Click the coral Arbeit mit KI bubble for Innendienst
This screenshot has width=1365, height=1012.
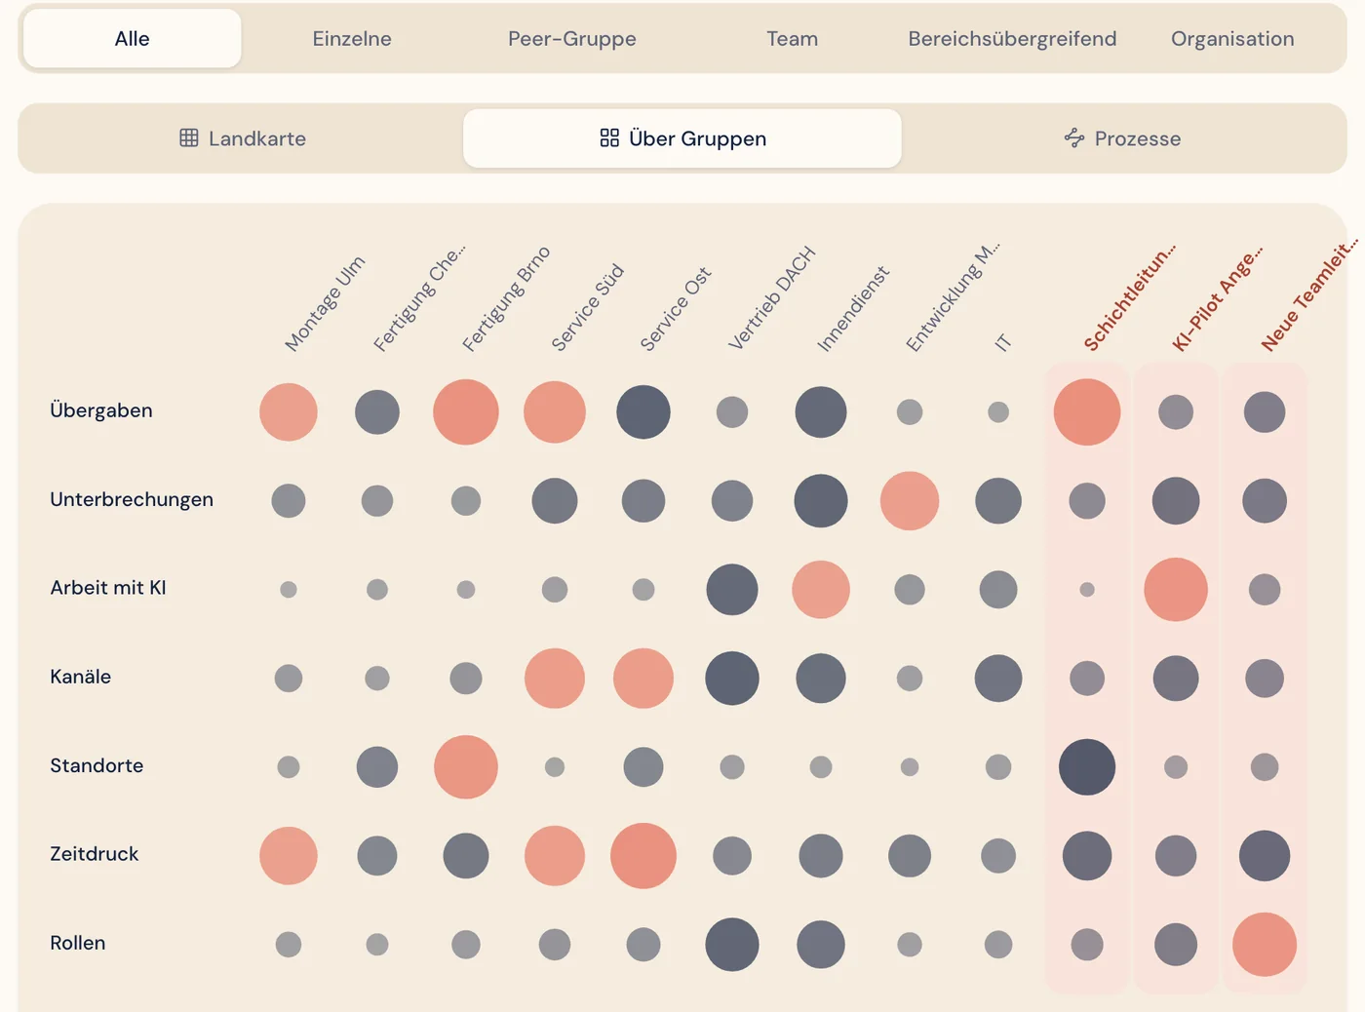821,590
